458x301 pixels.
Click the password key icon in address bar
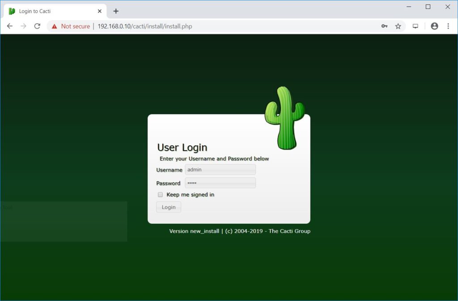[x=384, y=26]
